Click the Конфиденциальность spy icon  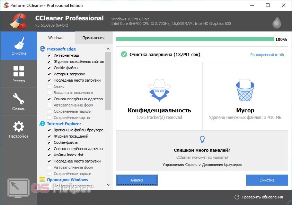tap(159, 90)
